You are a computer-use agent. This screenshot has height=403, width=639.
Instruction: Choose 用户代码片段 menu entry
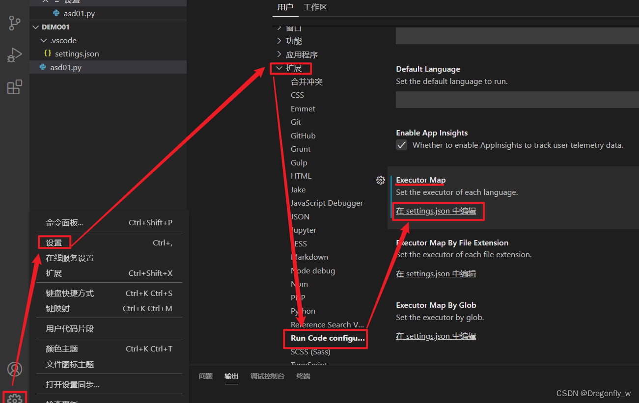click(109, 328)
